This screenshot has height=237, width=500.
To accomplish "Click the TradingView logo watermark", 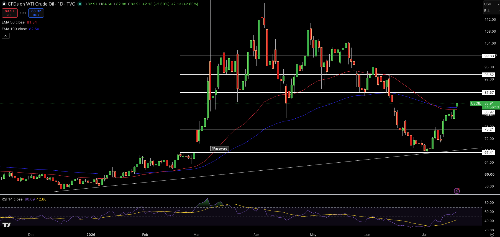I will coord(7,225).
